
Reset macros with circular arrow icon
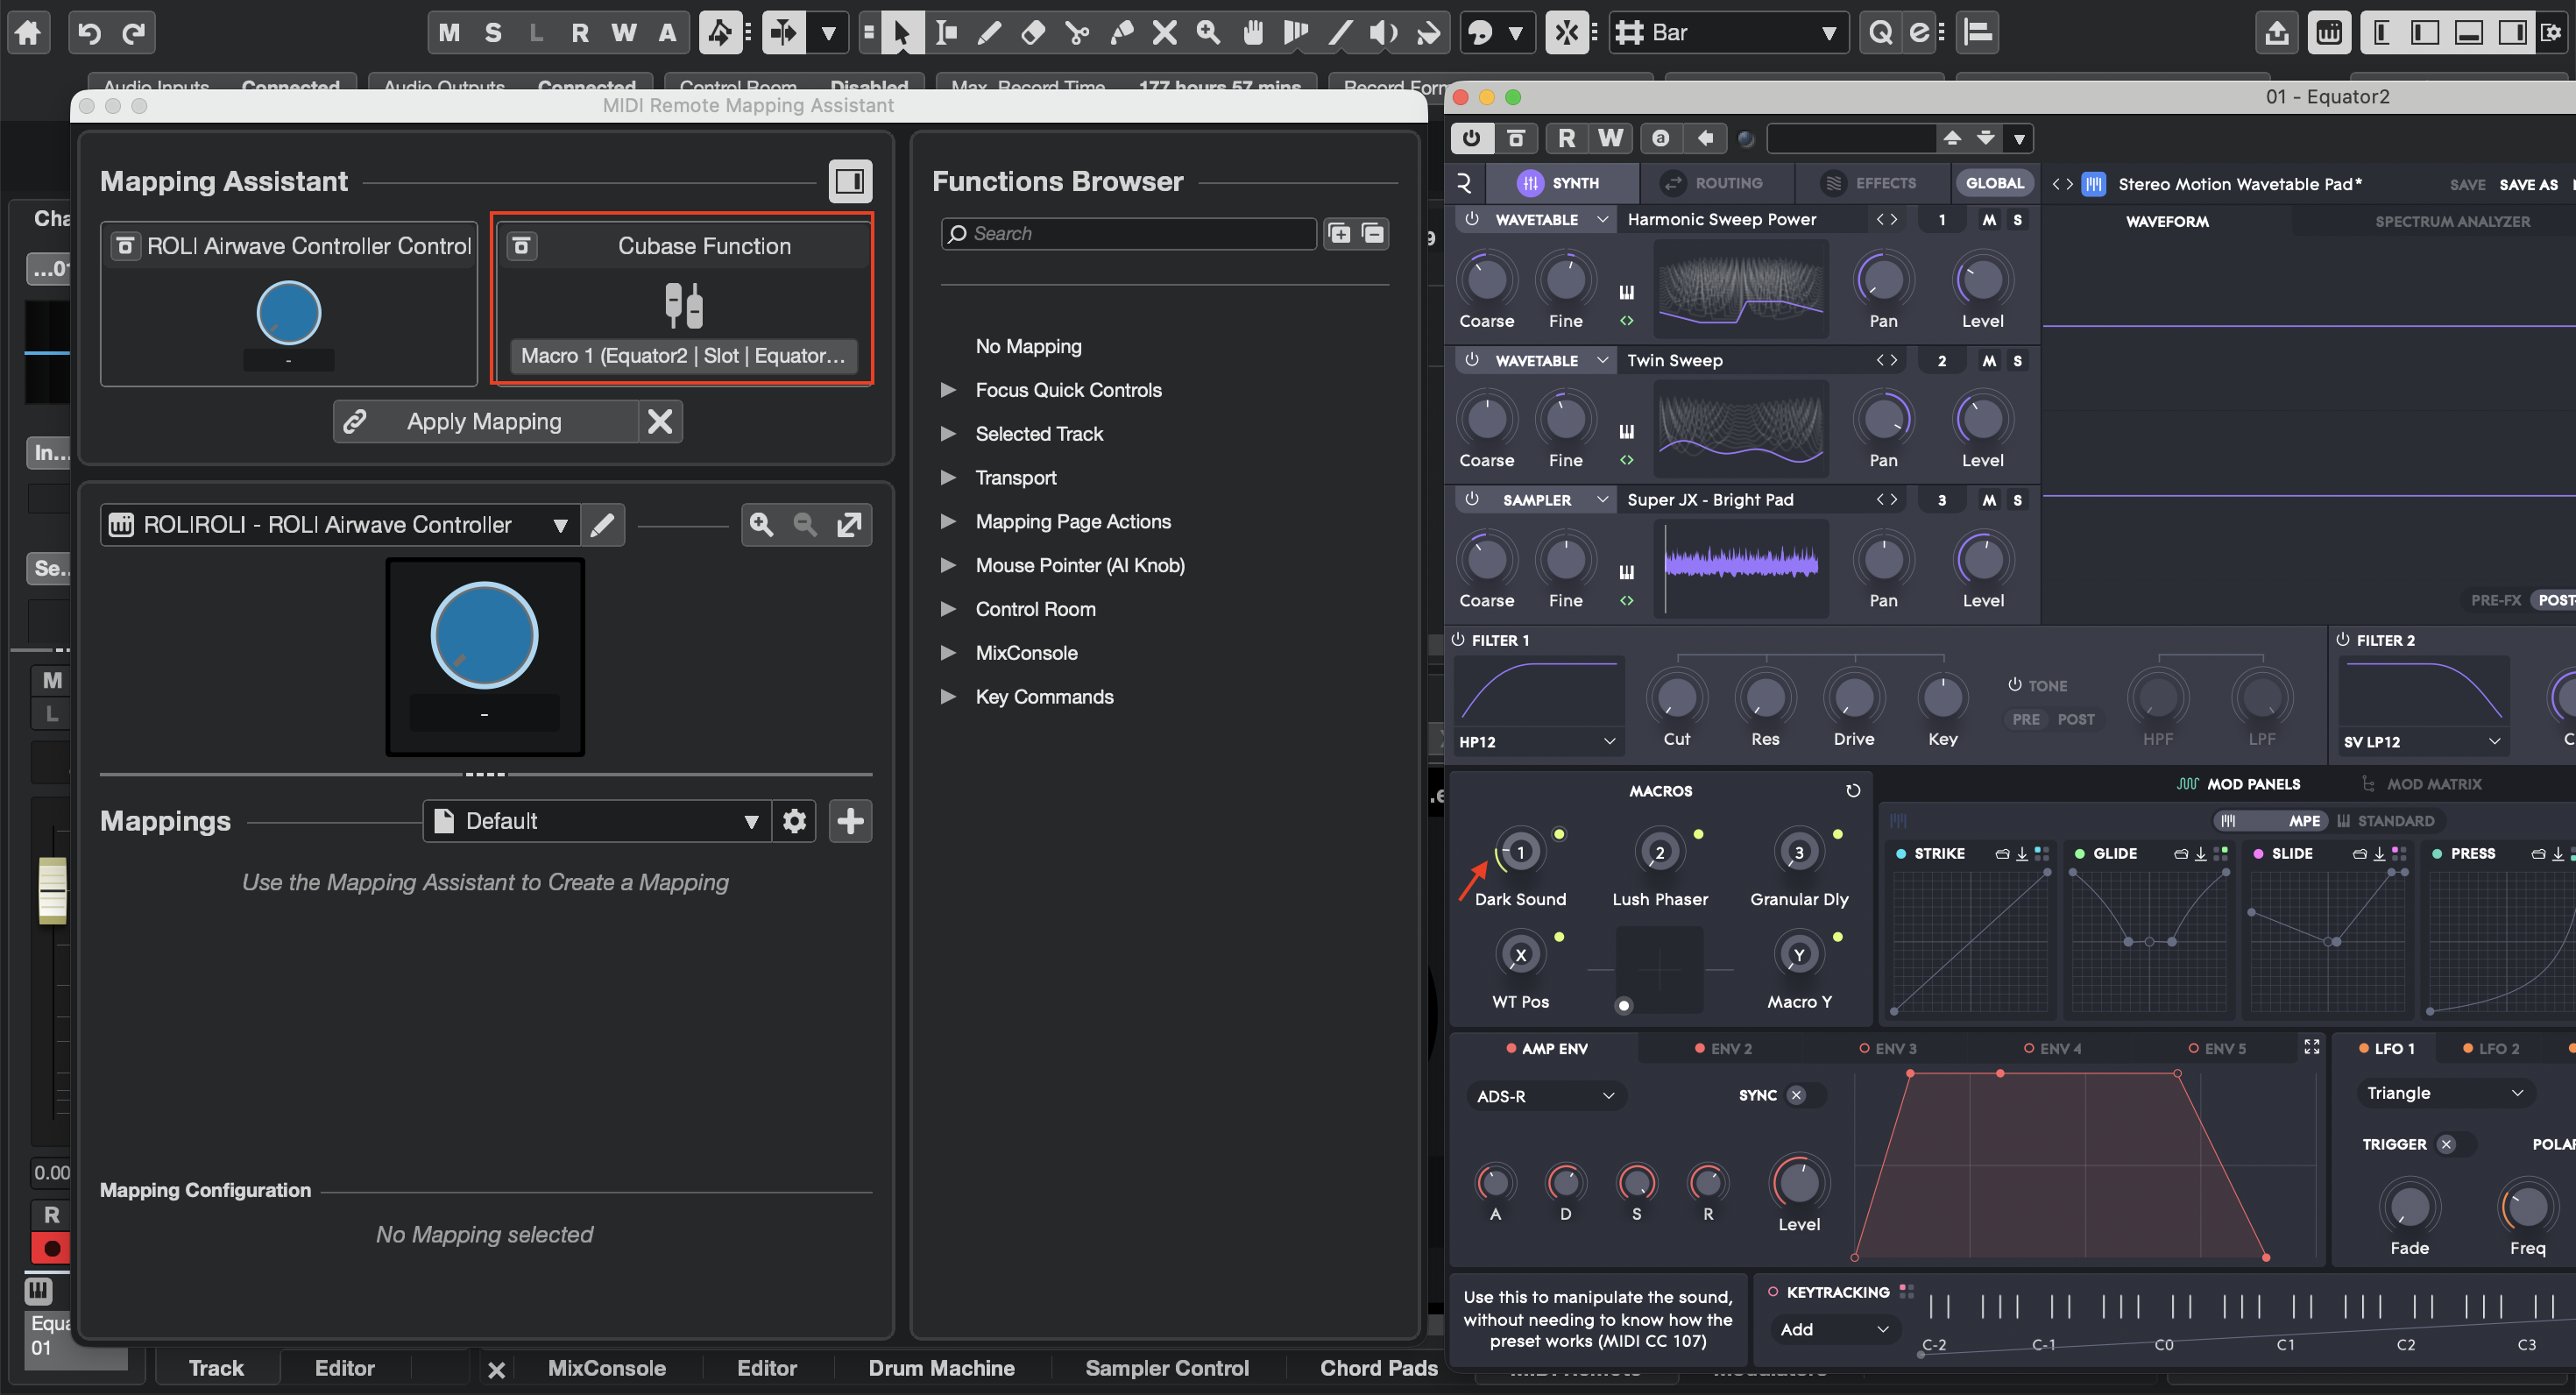point(1853,791)
